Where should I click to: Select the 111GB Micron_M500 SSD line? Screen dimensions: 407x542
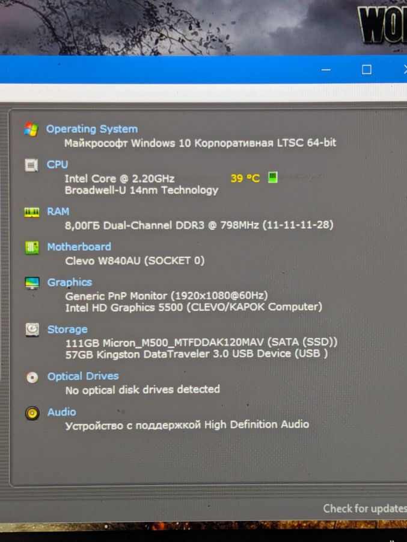click(x=201, y=343)
